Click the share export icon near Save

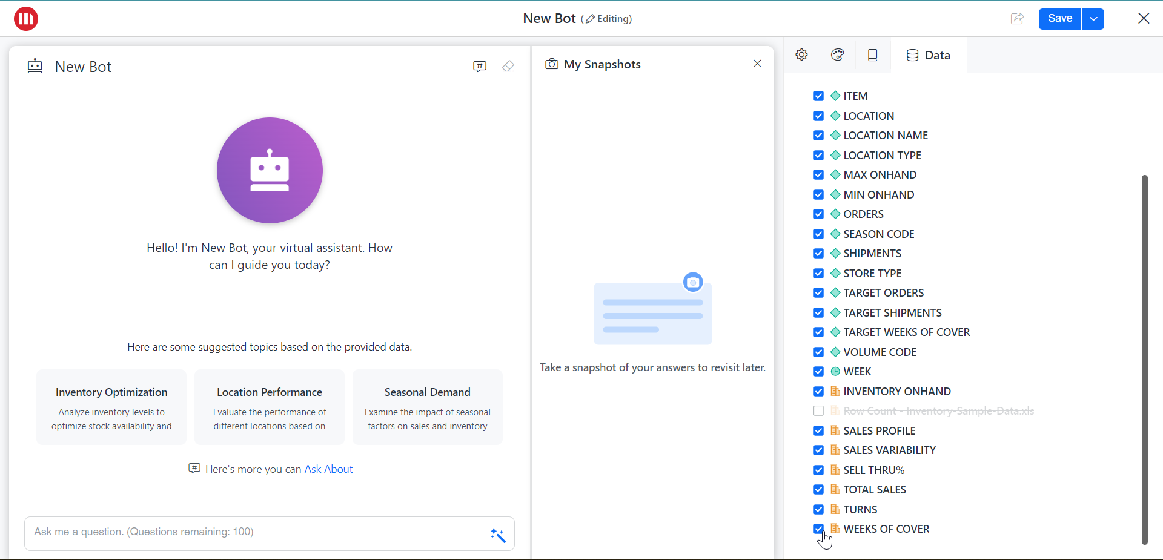1017,19
